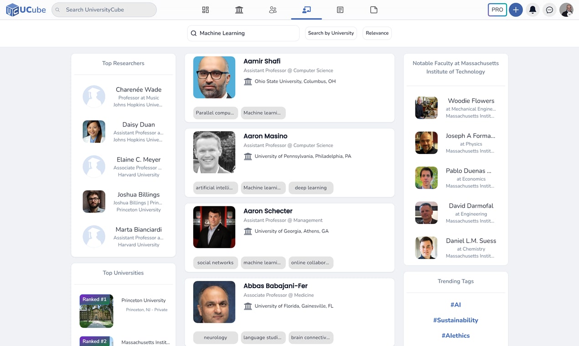579x346 pixels.
Task: Click Abbas Babajani-Fer's profile photo
Action: [214, 302]
